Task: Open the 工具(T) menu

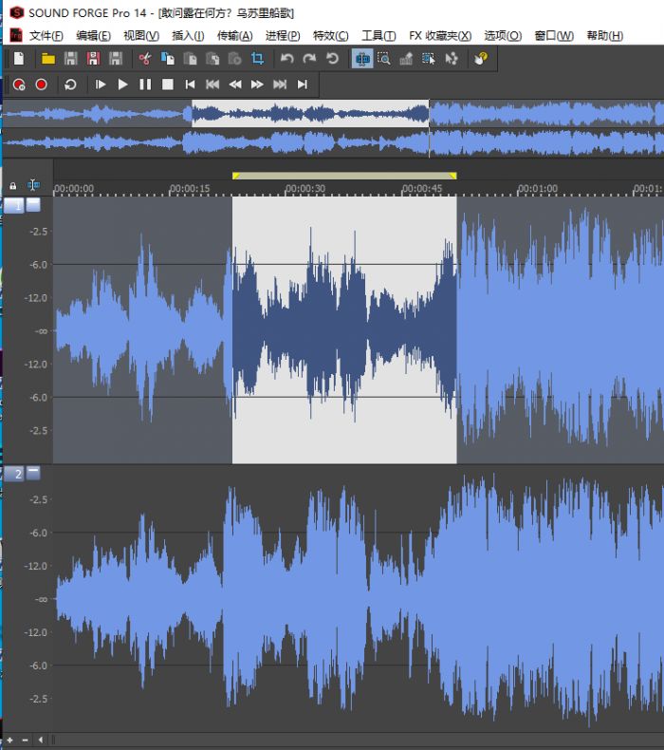Action: click(378, 36)
